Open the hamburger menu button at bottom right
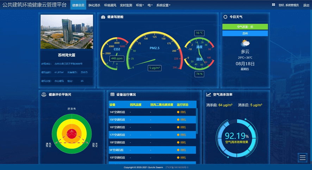Screen dimensions: 312x170 tap(302, 158)
